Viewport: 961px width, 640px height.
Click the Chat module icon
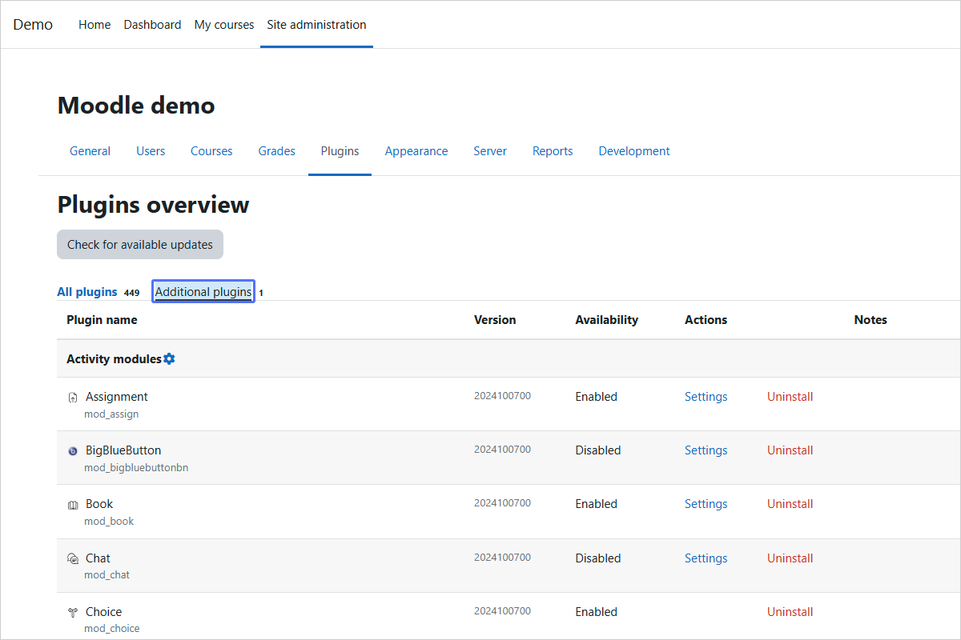coord(73,558)
